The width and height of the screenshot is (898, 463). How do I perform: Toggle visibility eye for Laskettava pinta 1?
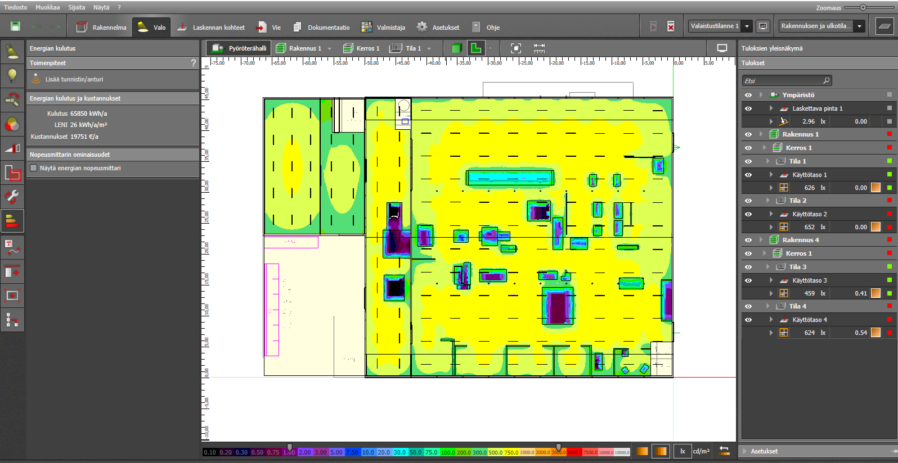[x=748, y=108]
